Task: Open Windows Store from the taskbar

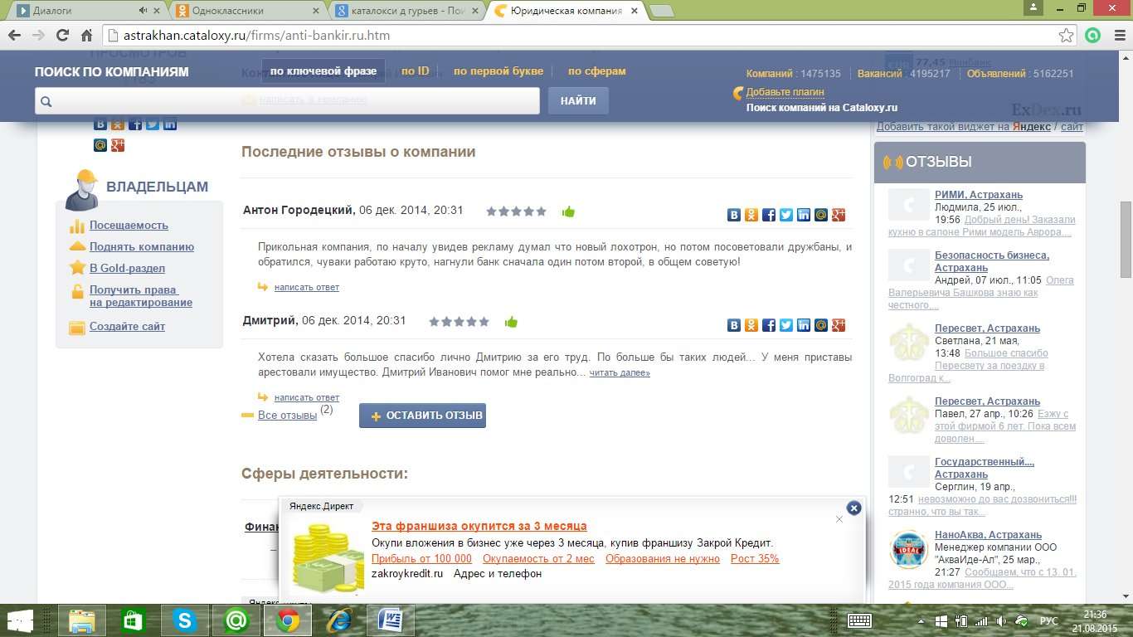Action: pyautogui.click(x=134, y=620)
